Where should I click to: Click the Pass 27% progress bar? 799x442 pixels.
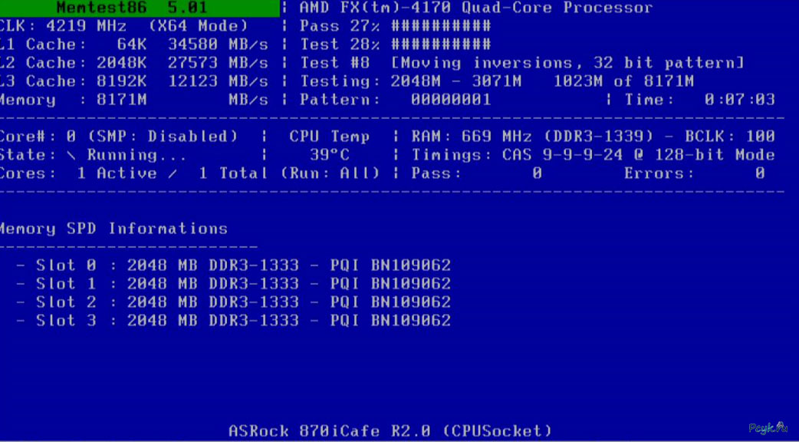point(440,26)
